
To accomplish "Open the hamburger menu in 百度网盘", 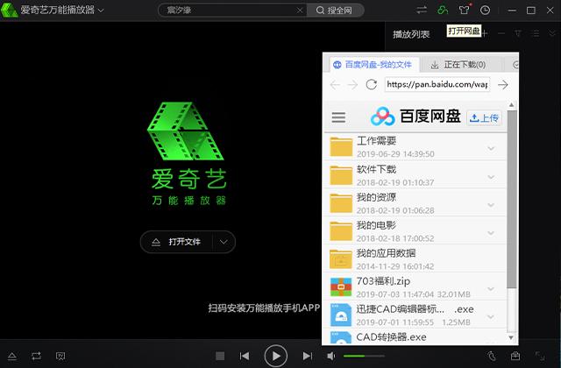I will tap(338, 117).
